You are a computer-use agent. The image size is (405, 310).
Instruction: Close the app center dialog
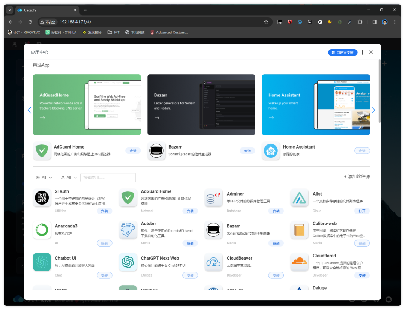point(371,53)
